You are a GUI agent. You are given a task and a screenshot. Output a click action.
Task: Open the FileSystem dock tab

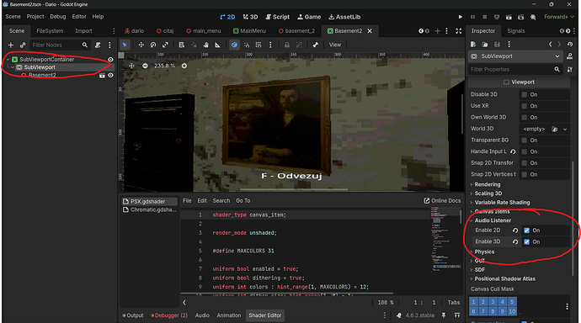[50, 31]
